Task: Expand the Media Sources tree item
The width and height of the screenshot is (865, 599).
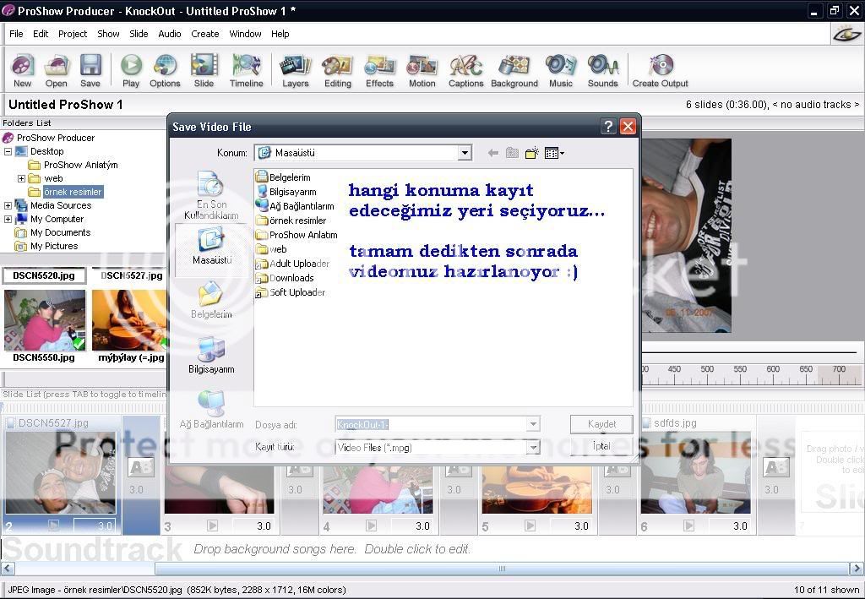Action: tap(8, 205)
